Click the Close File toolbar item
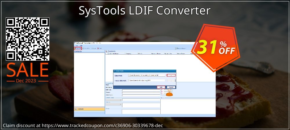 (86, 49)
